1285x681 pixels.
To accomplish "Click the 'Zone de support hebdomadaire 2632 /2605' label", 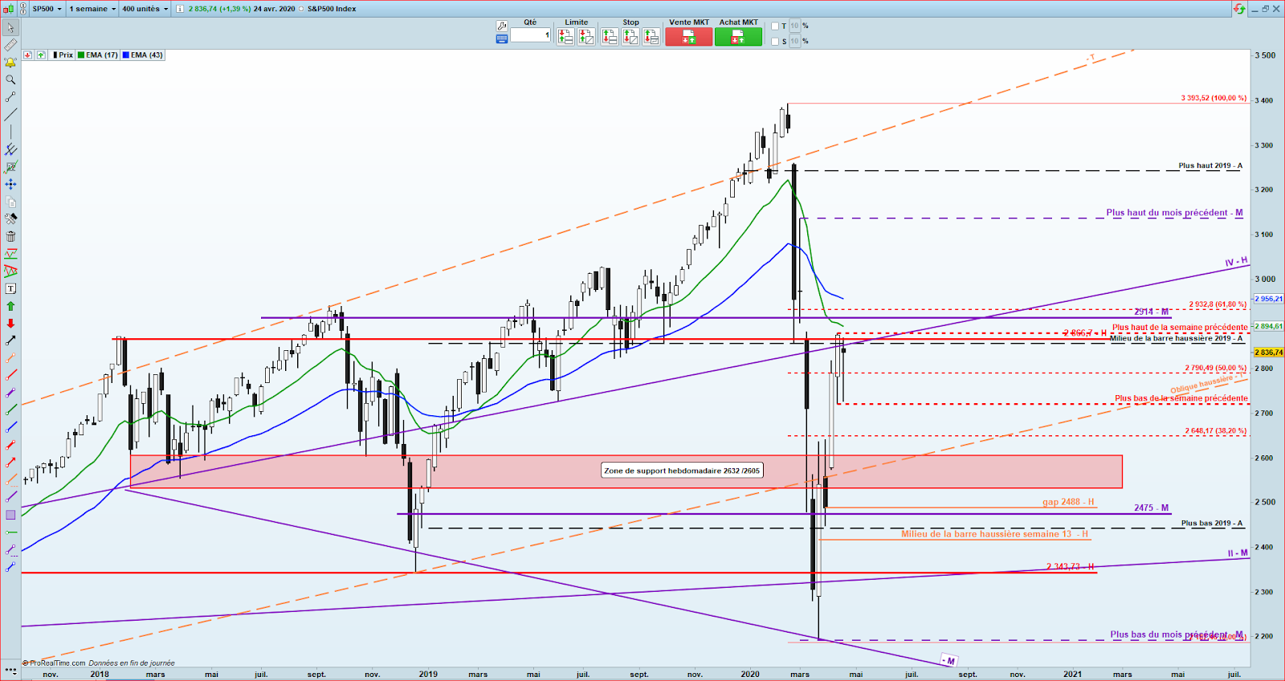I will pyautogui.click(x=682, y=471).
